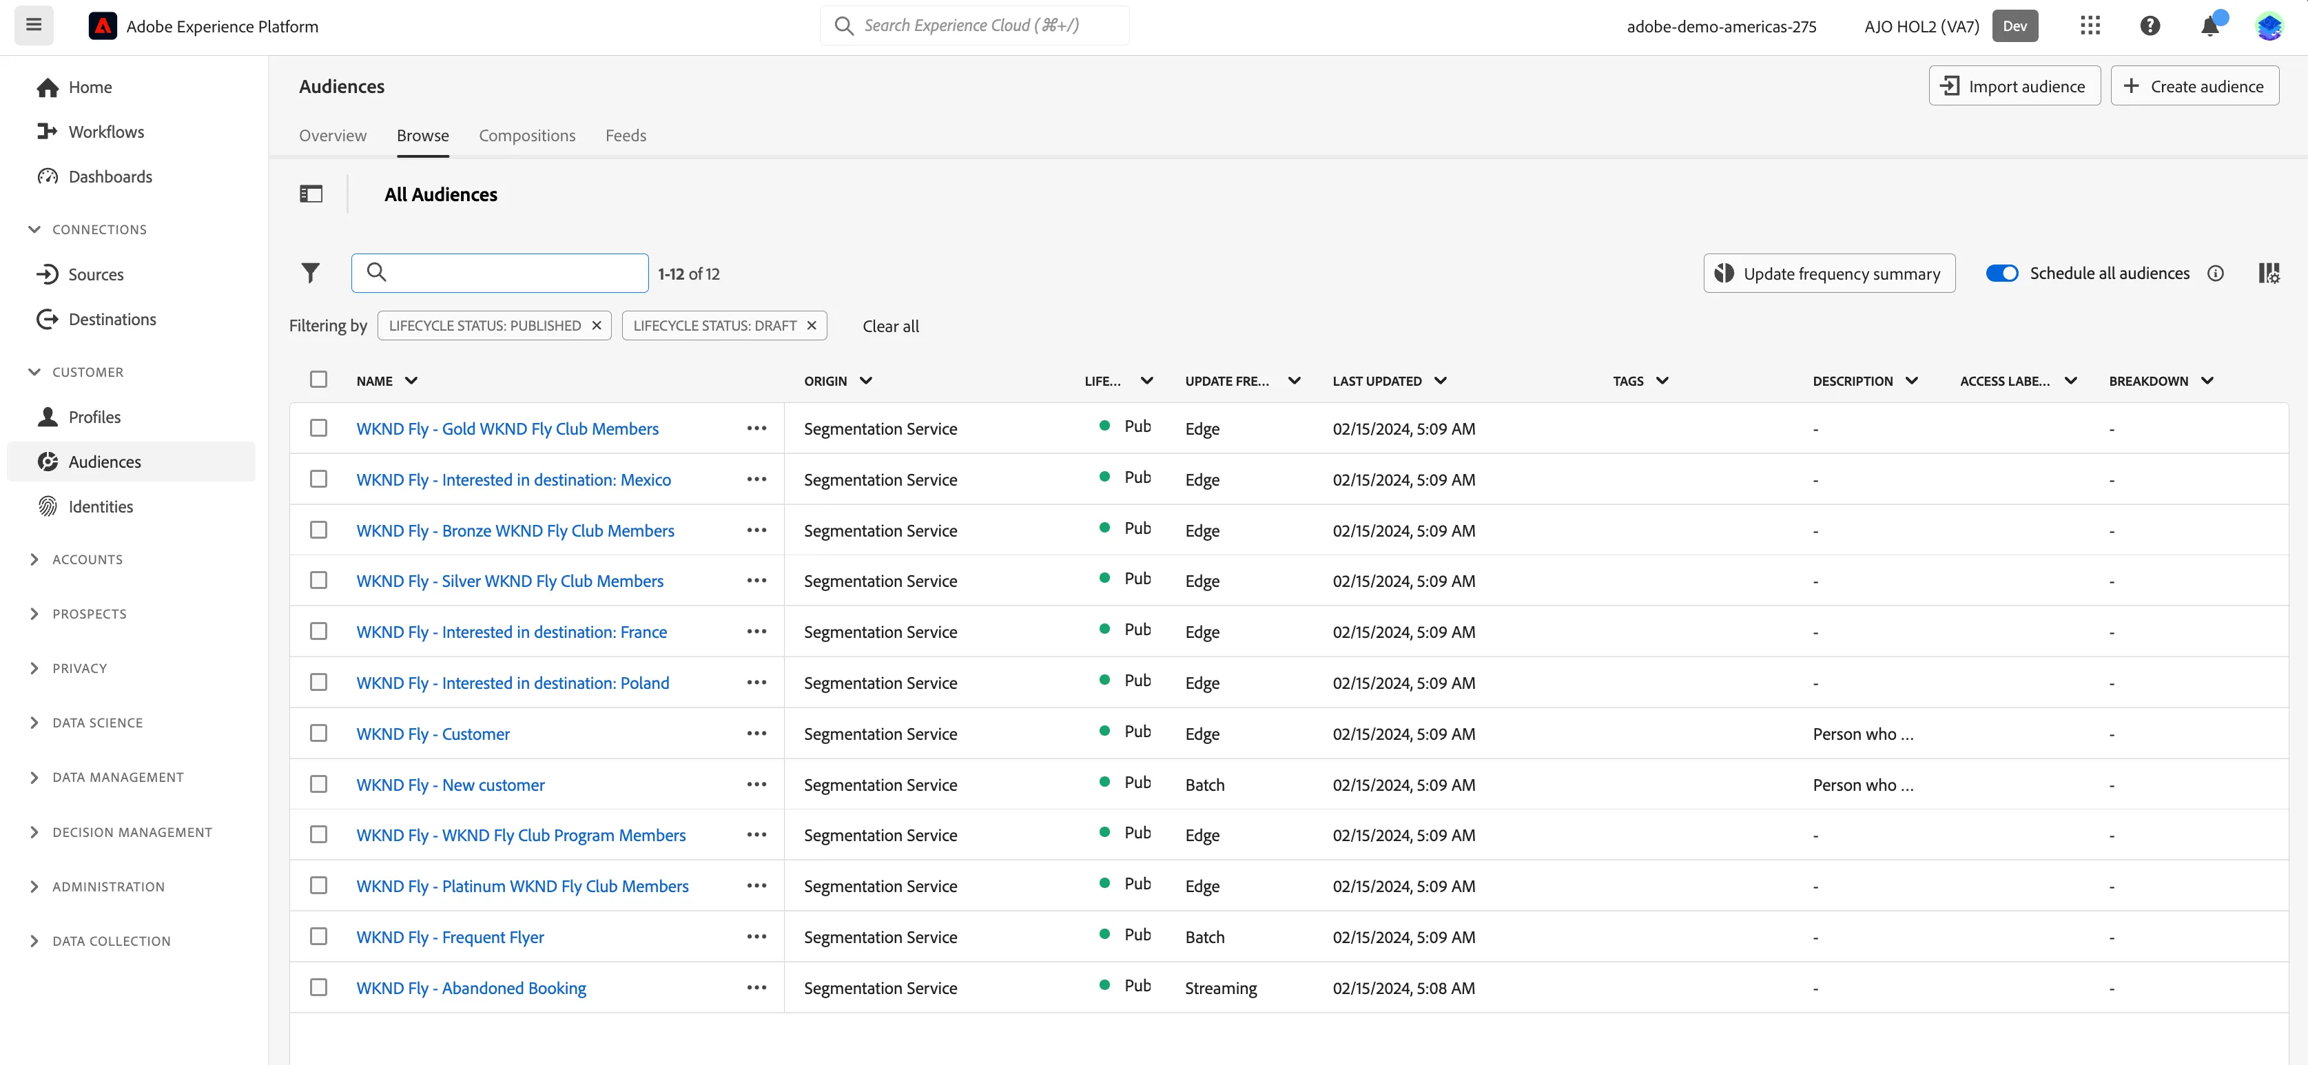Open more actions for Gold WKND Fly Club Members
The image size is (2308, 1065).
coord(756,428)
